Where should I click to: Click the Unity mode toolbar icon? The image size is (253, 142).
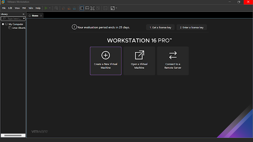98,8
